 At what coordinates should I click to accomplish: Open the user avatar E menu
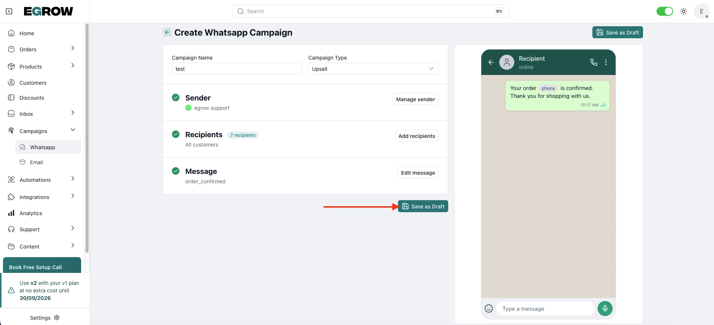(701, 11)
